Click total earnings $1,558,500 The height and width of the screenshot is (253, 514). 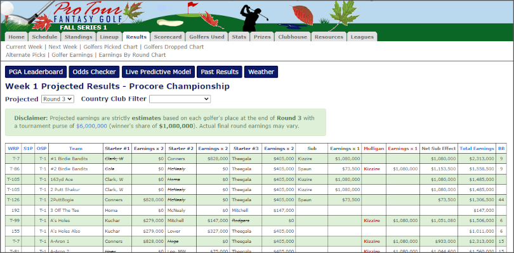(x=482, y=169)
